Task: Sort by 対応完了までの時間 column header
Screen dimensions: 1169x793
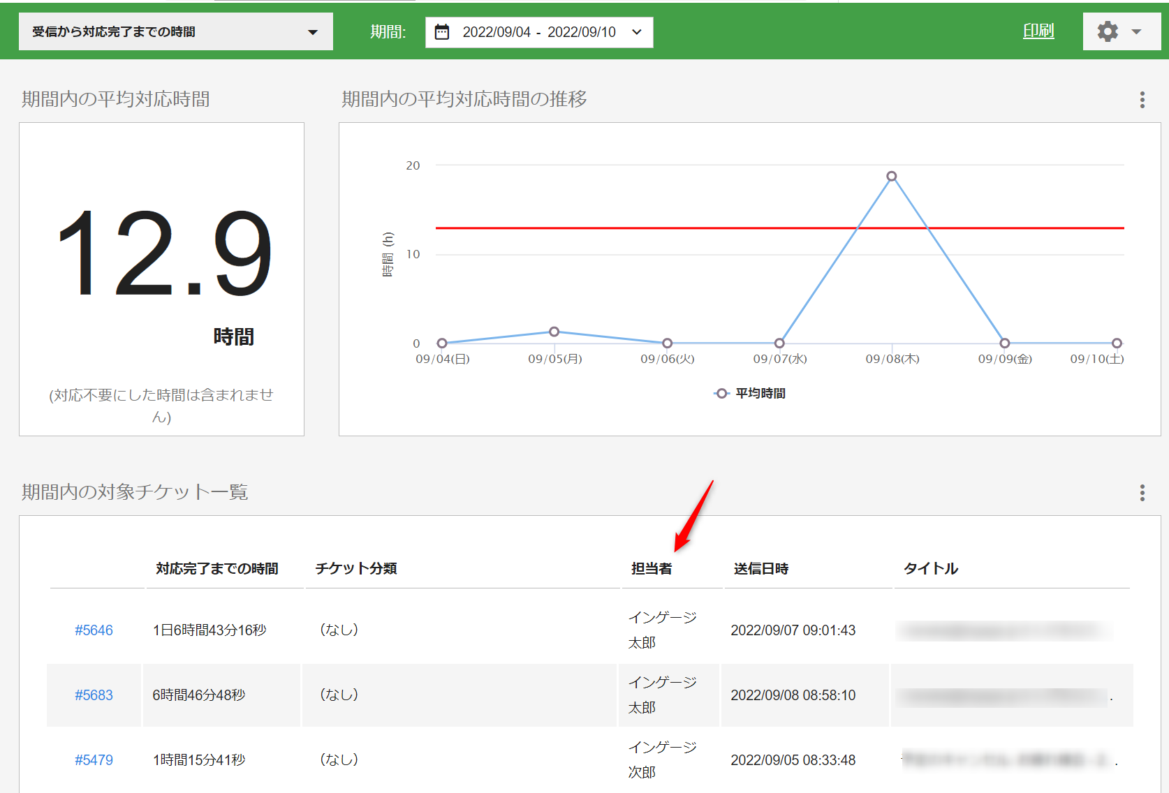Action: tap(216, 569)
